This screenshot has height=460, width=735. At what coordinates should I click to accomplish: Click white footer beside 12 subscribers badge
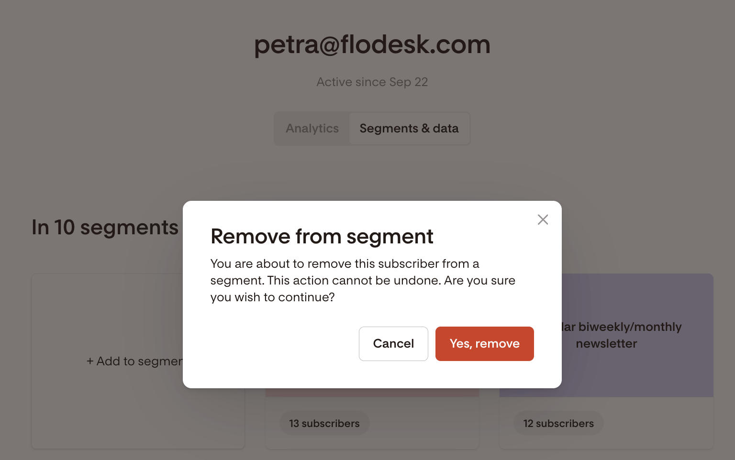pos(658,423)
